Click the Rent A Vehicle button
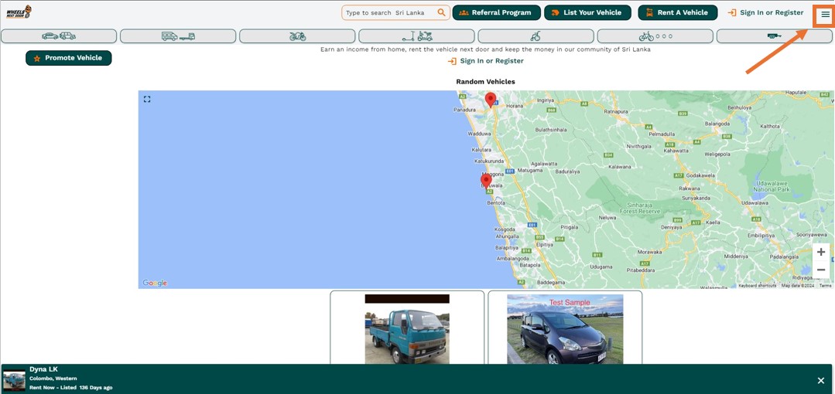The image size is (835, 394). pyautogui.click(x=677, y=12)
